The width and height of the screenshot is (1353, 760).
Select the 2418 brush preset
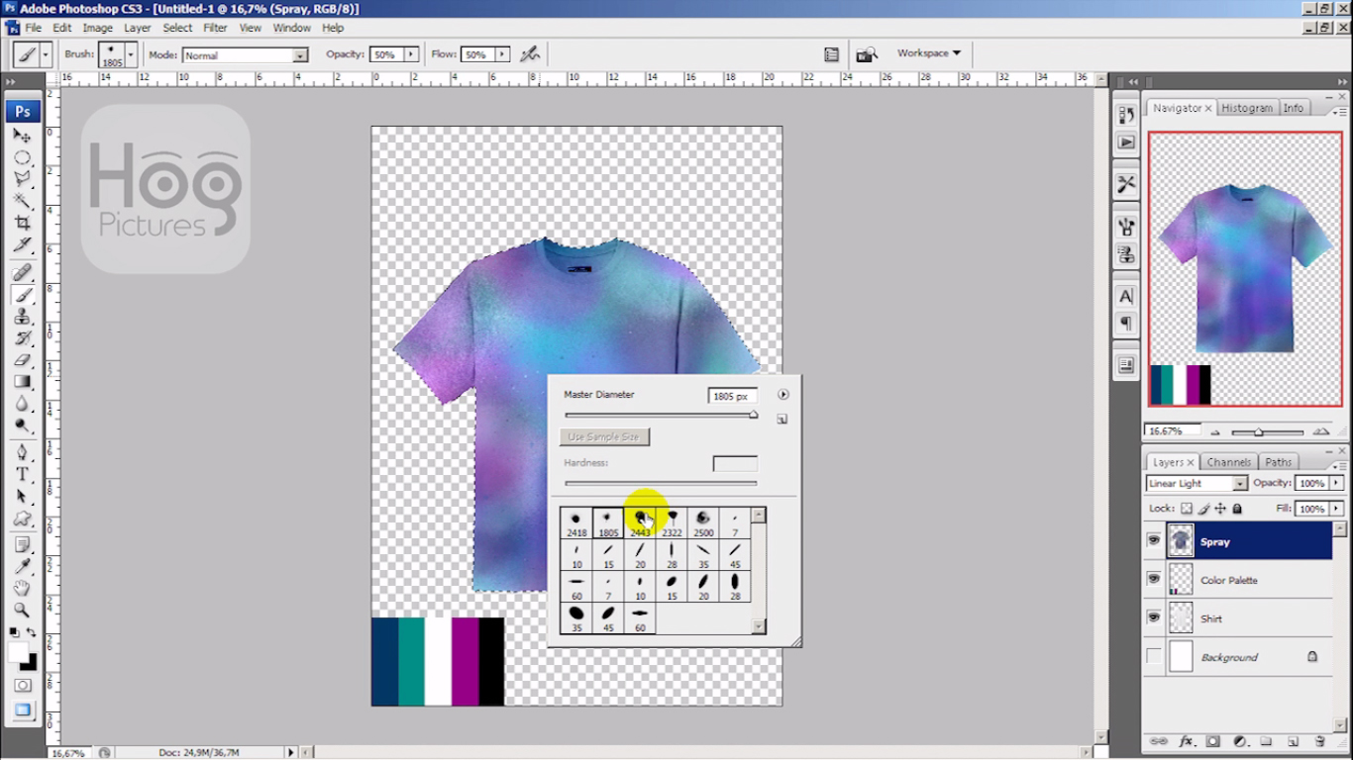coord(576,523)
